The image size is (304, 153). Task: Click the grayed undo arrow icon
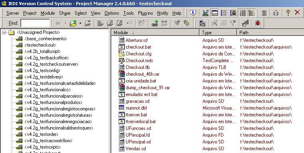[x=129, y=24]
